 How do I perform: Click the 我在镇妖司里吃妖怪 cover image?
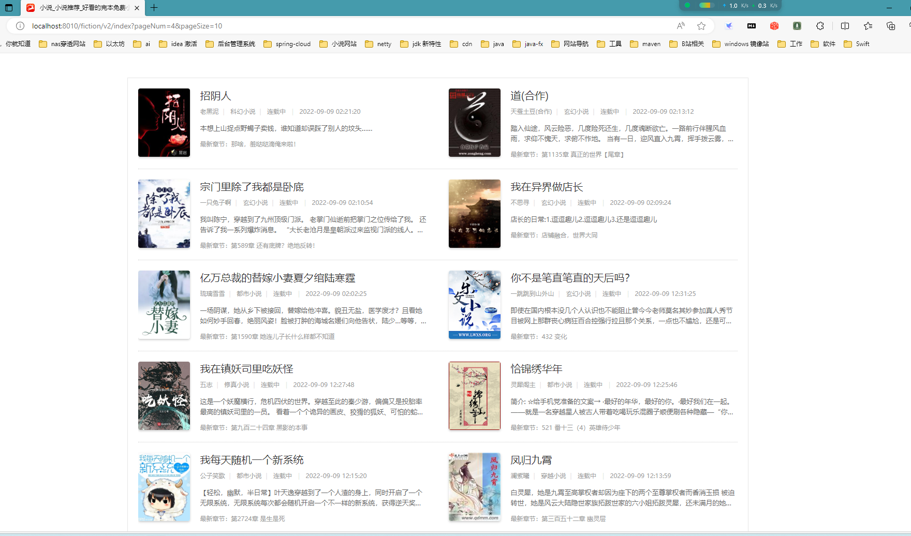pyautogui.click(x=164, y=396)
